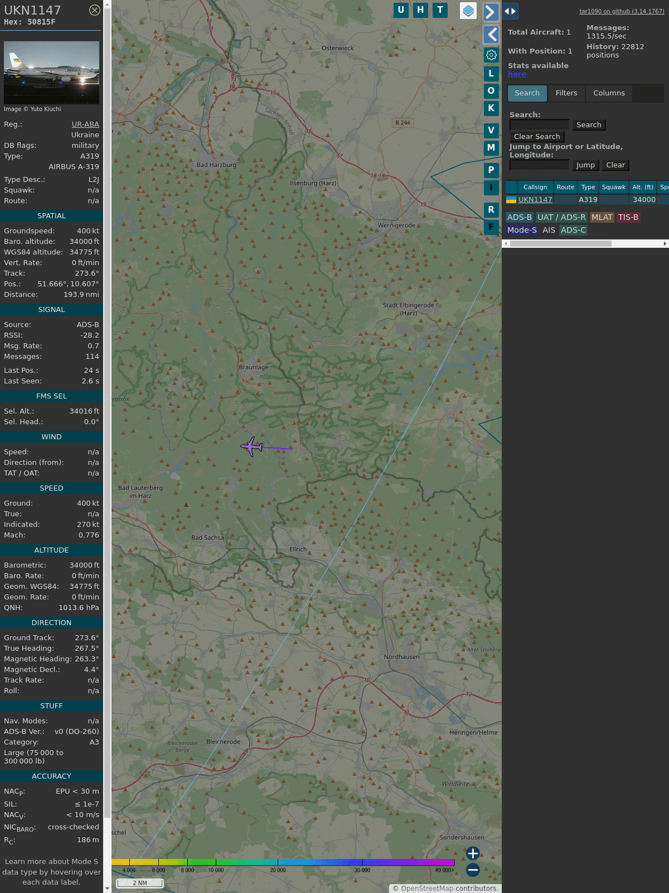This screenshot has height=893, width=669.
Task: Expand sidebar with right chevron arrow
Action: coord(491,12)
